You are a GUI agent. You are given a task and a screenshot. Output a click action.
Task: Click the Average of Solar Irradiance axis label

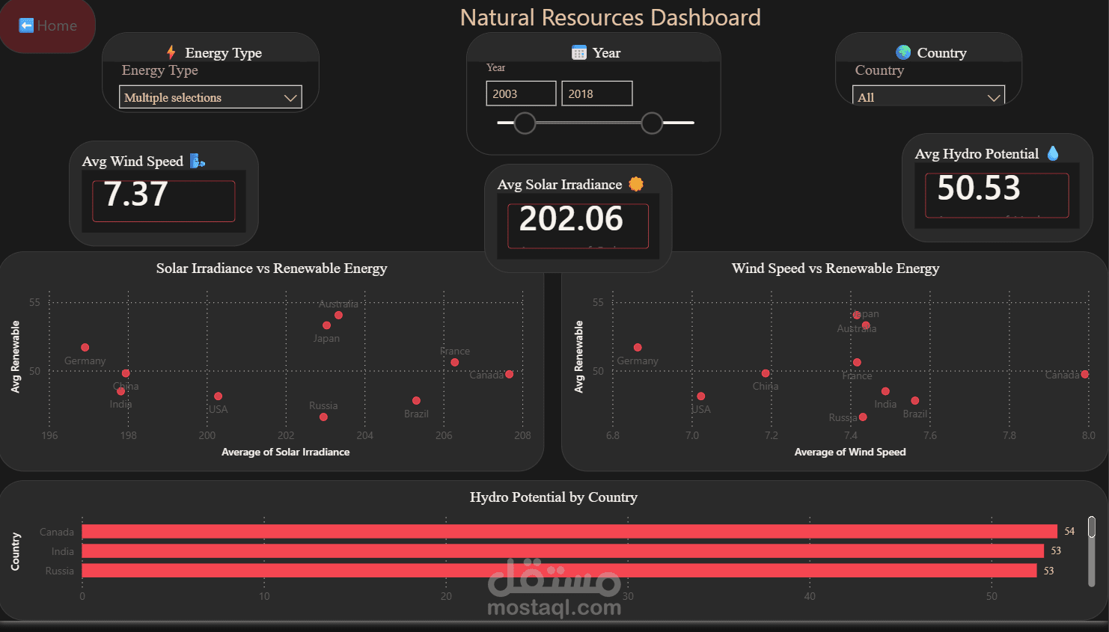click(x=286, y=452)
